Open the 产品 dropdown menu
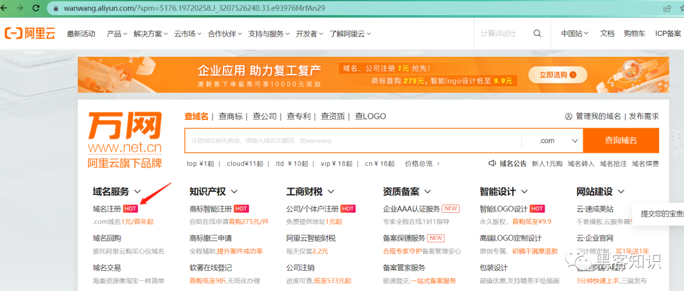 (x=117, y=34)
